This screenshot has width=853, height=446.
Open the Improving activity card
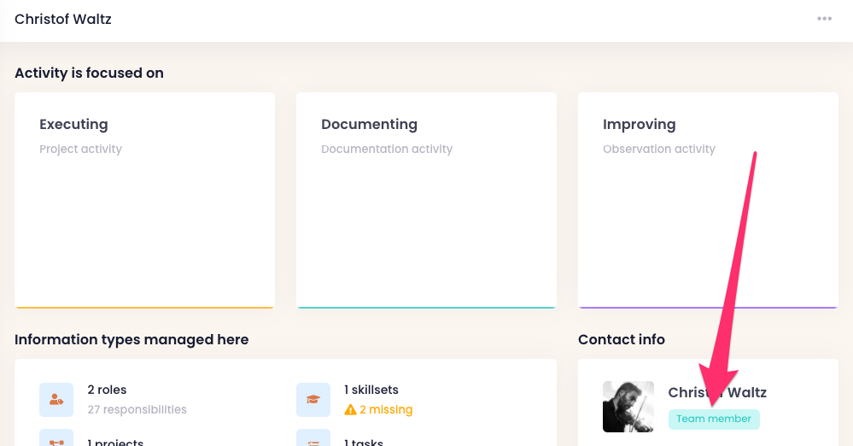(x=708, y=200)
